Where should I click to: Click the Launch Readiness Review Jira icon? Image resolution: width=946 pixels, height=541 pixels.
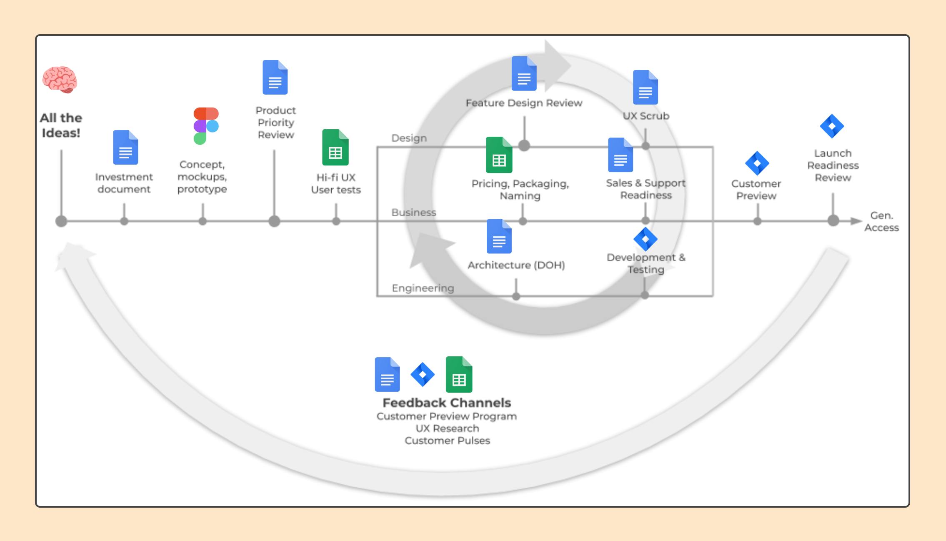click(832, 126)
